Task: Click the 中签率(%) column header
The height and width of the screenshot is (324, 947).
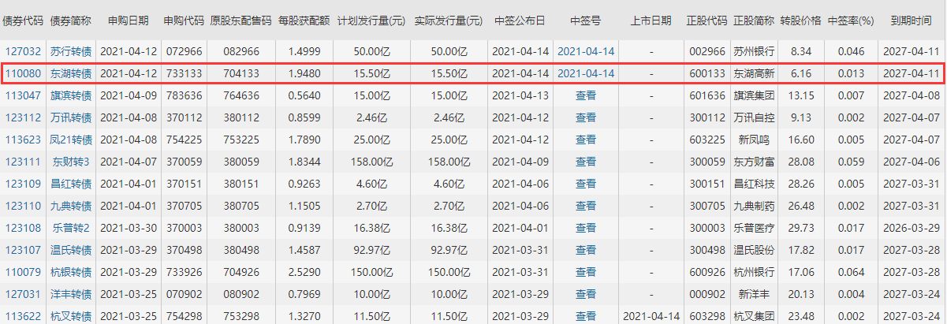Action: [851, 21]
